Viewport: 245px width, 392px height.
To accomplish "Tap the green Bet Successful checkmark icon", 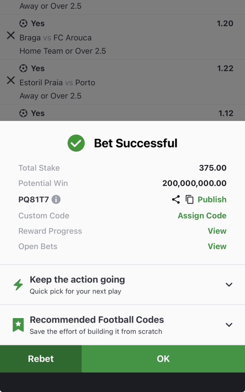I will pyautogui.click(x=76, y=143).
